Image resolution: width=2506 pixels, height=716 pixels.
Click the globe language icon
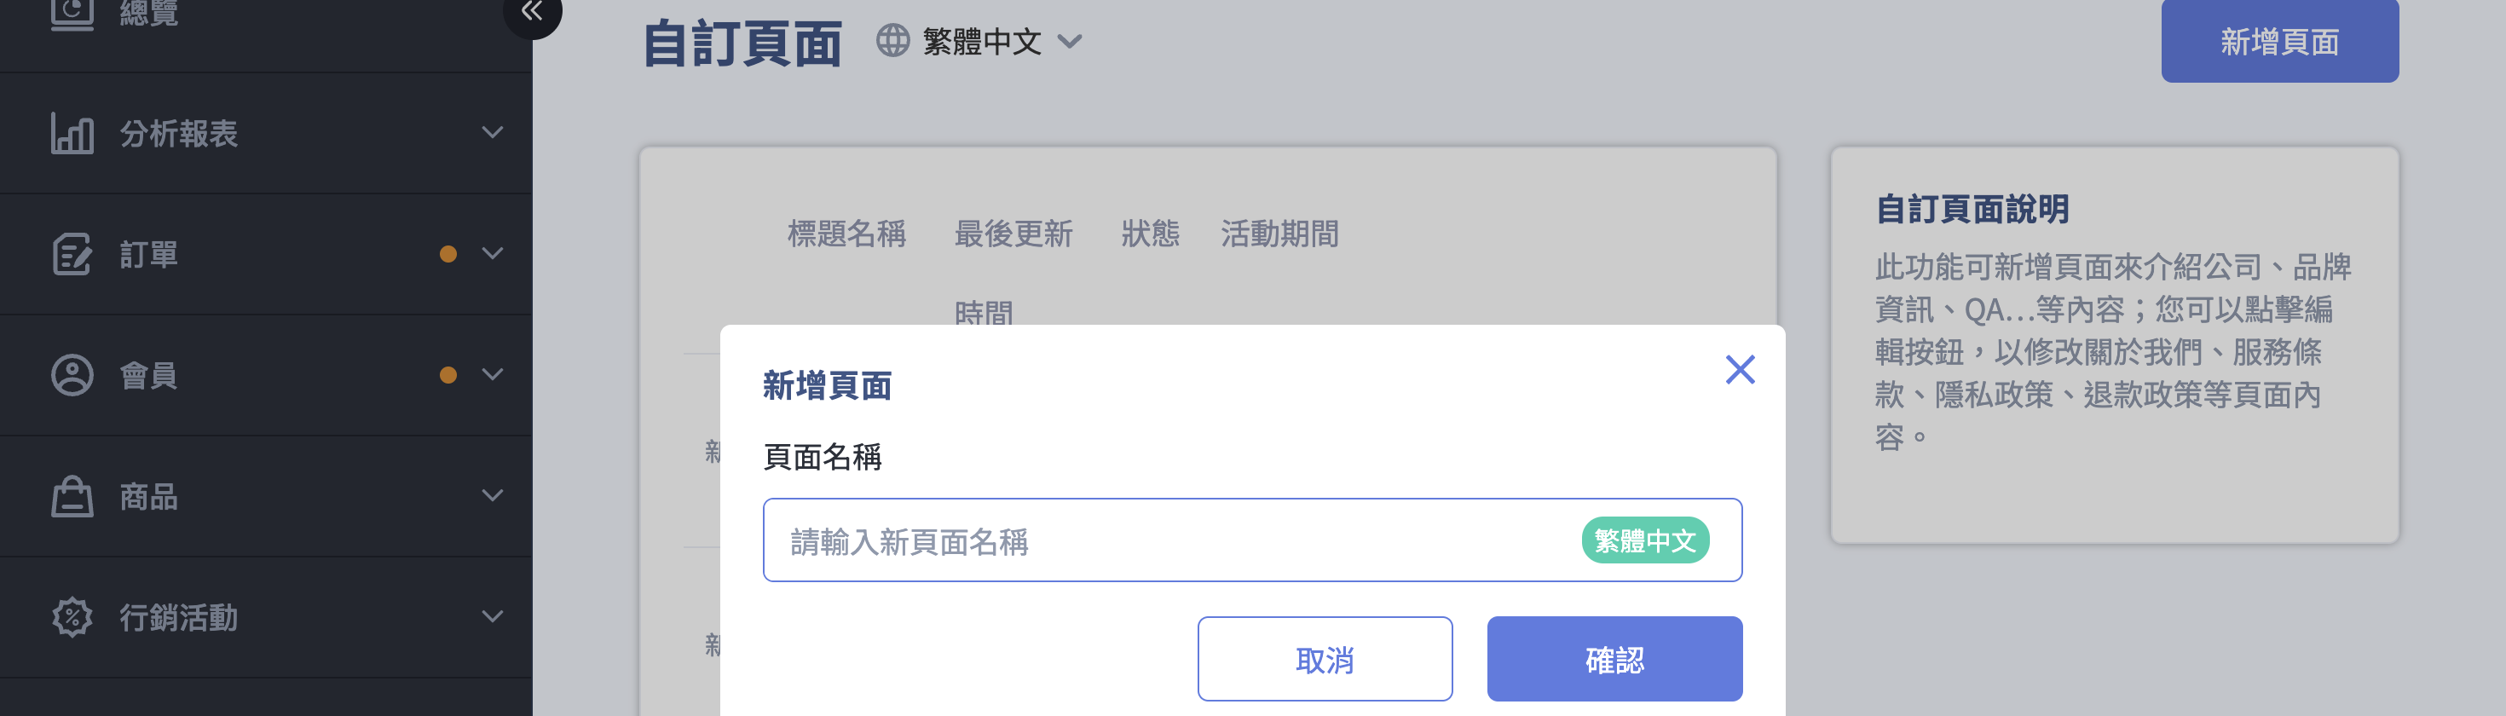pos(892,41)
